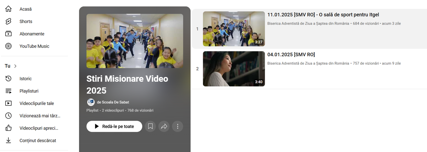Expand the Tu section chevron
Screen dimensions: 427x152
(15, 66)
